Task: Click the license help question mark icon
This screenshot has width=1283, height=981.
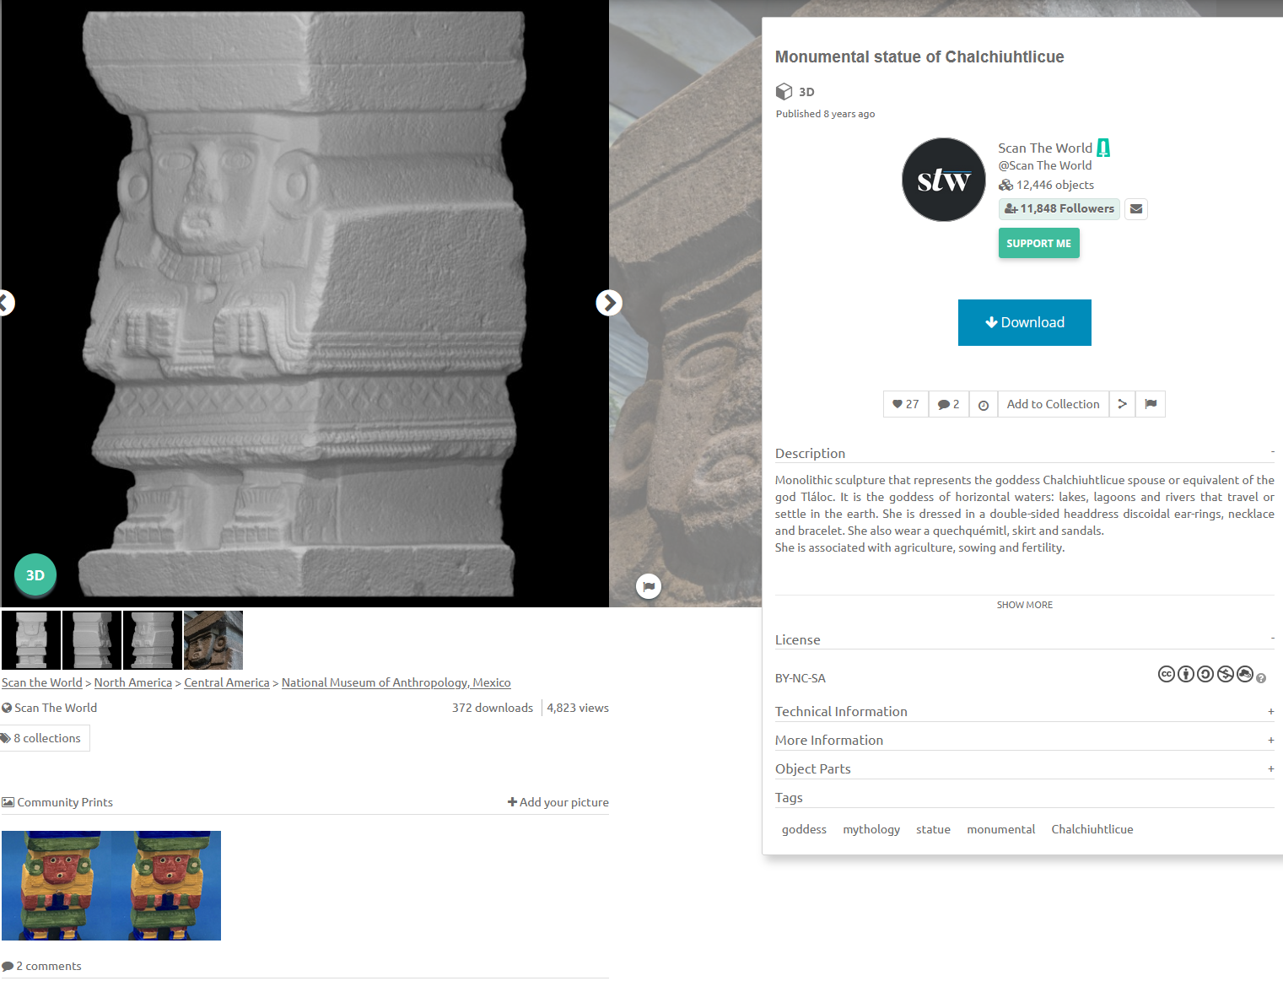Action: point(1261,678)
